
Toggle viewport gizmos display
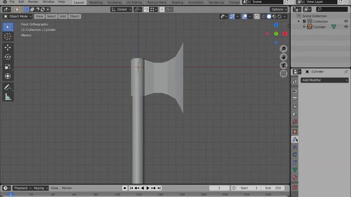click(232, 16)
